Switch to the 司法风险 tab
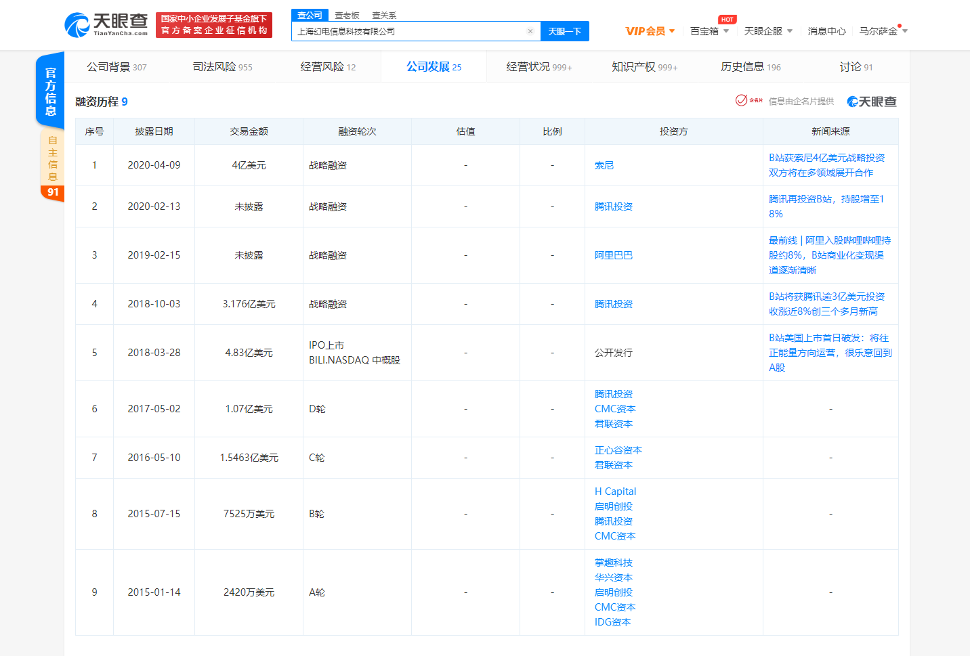The image size is (970, 656). coord(222,67)
